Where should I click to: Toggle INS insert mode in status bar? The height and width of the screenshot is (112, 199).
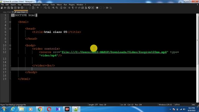click(193, 105)
